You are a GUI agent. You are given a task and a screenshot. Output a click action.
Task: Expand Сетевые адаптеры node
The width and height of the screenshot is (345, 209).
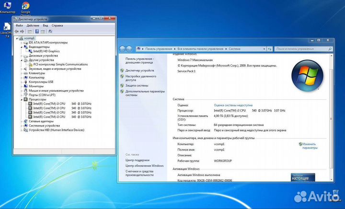point(22,121)
